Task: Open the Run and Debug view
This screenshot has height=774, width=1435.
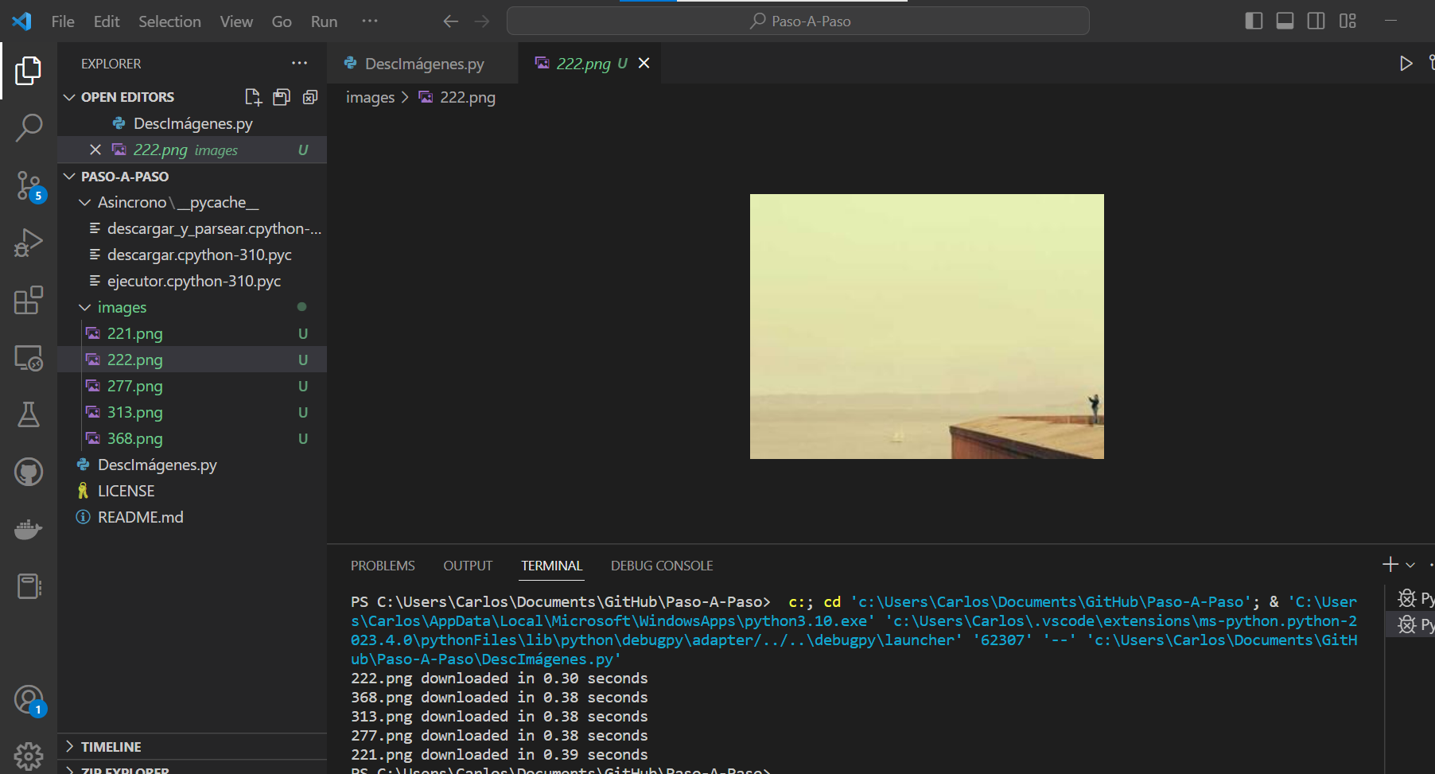Action: (x=29, y=243)
